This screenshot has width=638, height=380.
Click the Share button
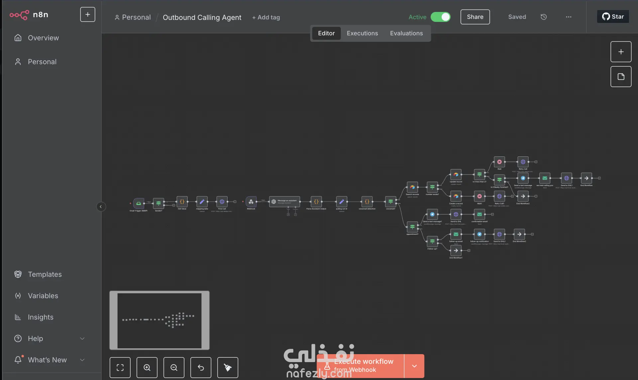point(475,17)
